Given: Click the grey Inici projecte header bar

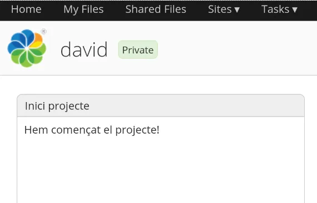Looking at the screenshot, I should point(161,105).
